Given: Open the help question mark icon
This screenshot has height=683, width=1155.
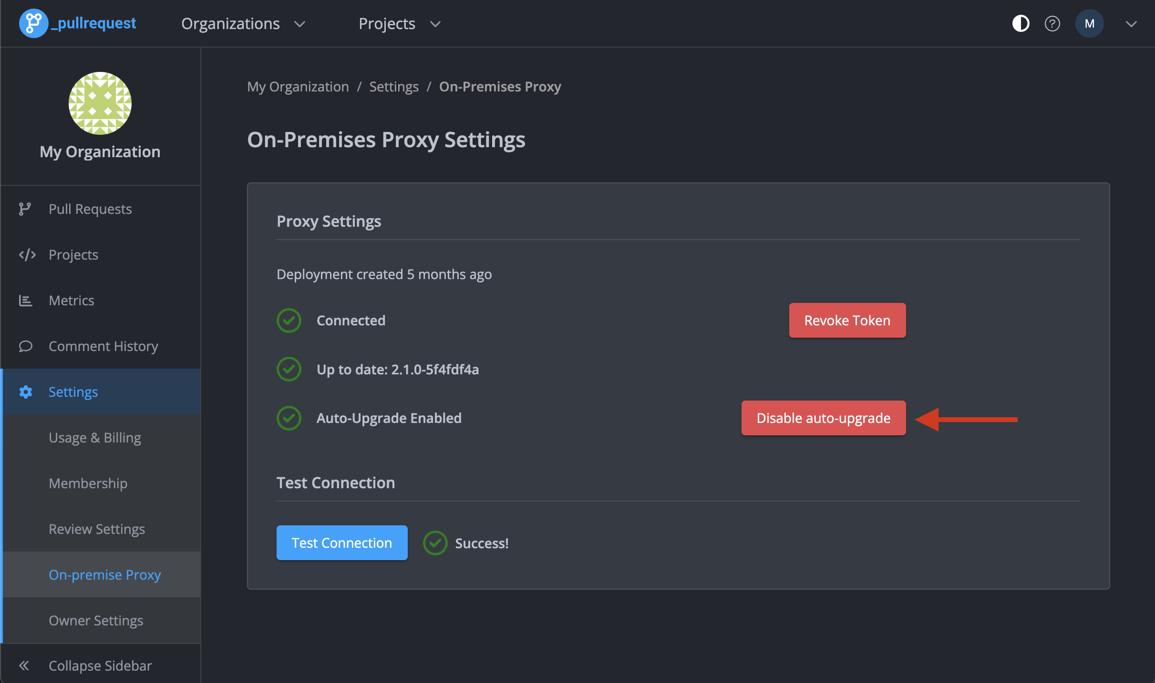Looking at the screenshot, I should point(1052,23).
